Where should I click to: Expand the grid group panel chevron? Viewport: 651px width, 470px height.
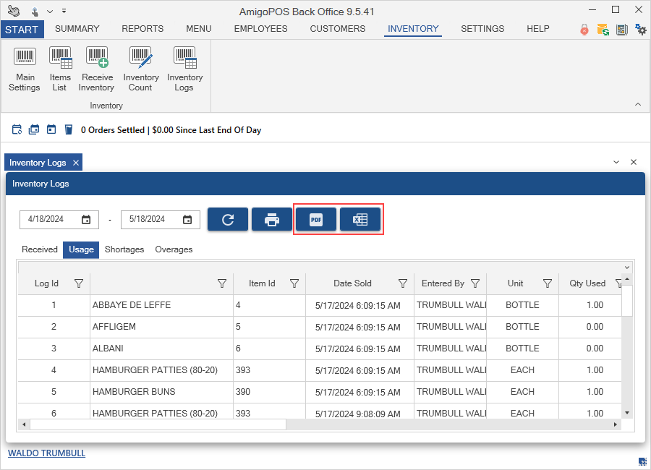[627, 268]
